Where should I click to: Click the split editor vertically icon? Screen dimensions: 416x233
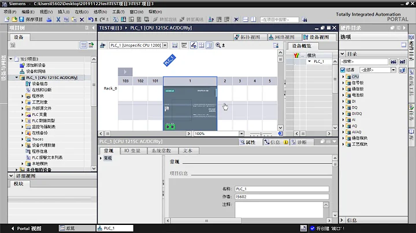pyautogui.click(x=254, y=20)
